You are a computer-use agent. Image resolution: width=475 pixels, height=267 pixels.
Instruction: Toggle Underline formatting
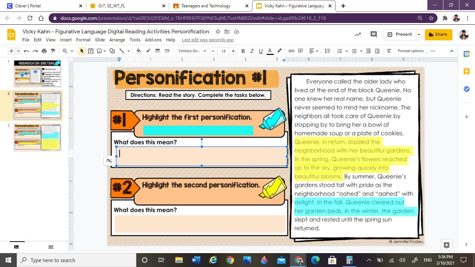pyautogui.click(x=261, y=51)
